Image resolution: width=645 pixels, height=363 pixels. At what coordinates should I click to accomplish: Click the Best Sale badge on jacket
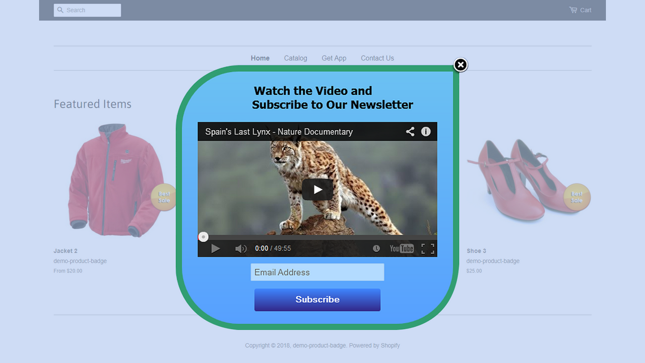pyautogui.click(x=164, y=197)
